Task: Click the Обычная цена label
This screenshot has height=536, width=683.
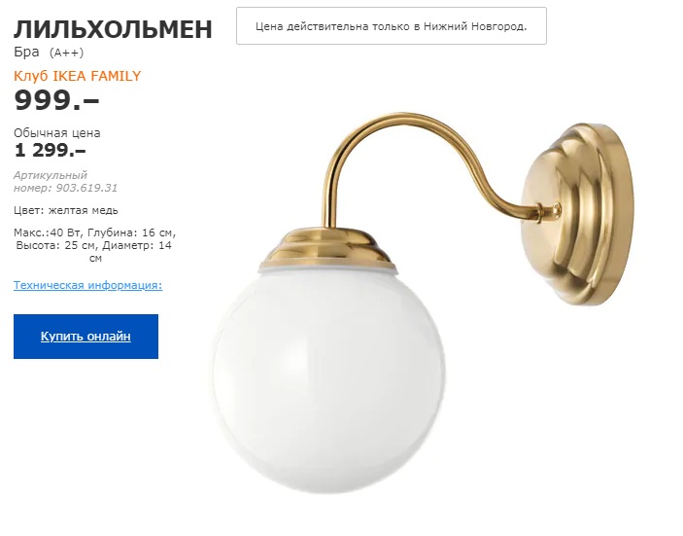Action: point(57,133)
